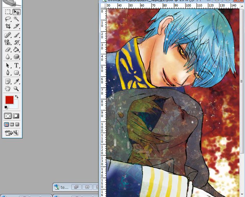Switch to Standard editing mode

click(8, 116)
